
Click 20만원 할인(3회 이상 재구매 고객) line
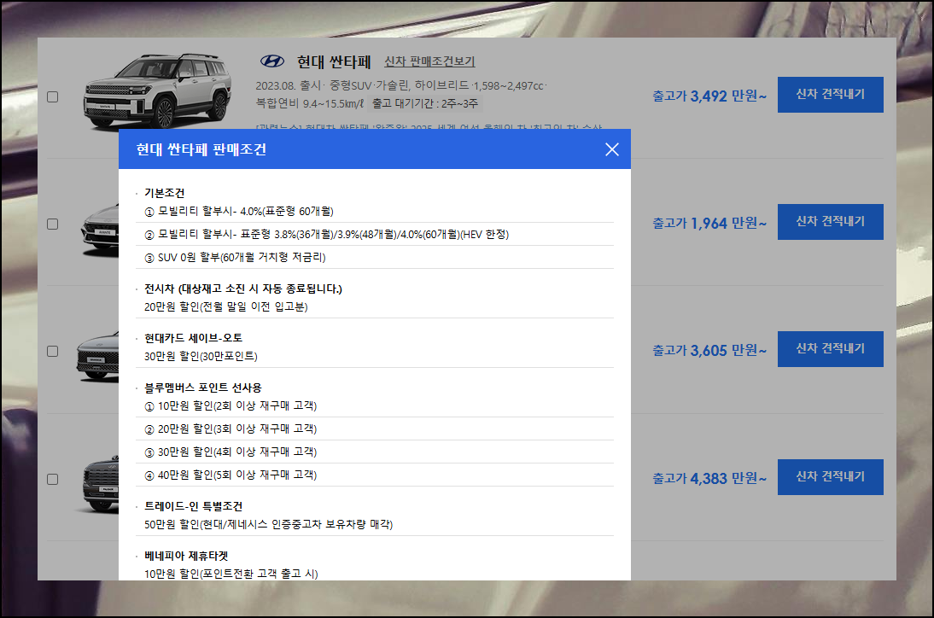pos(231,429)
